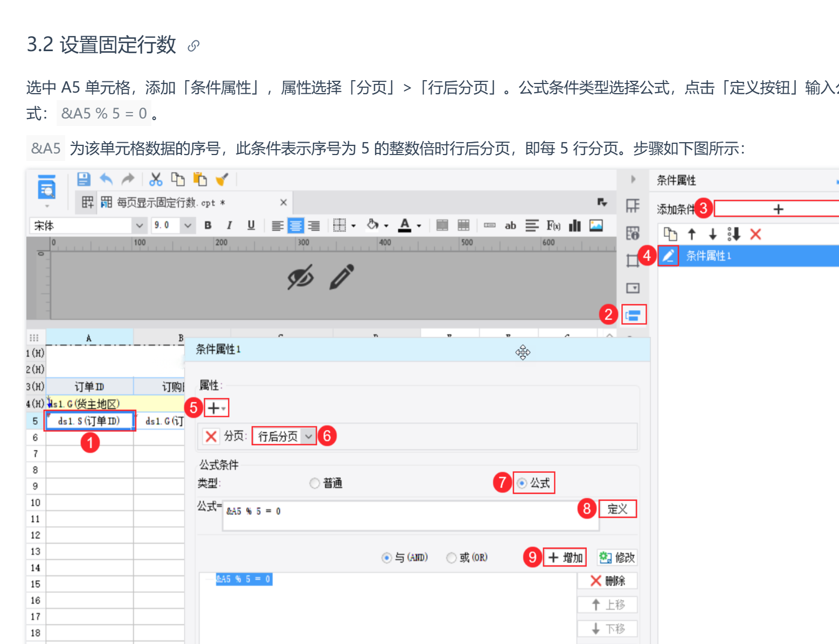Save the report with the floppy disk icon

coord(84,179)
